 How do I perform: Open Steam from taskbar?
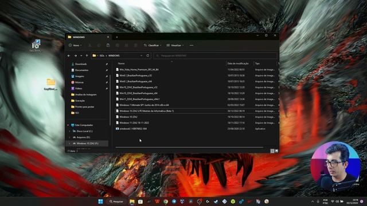[x=216, y=201]
